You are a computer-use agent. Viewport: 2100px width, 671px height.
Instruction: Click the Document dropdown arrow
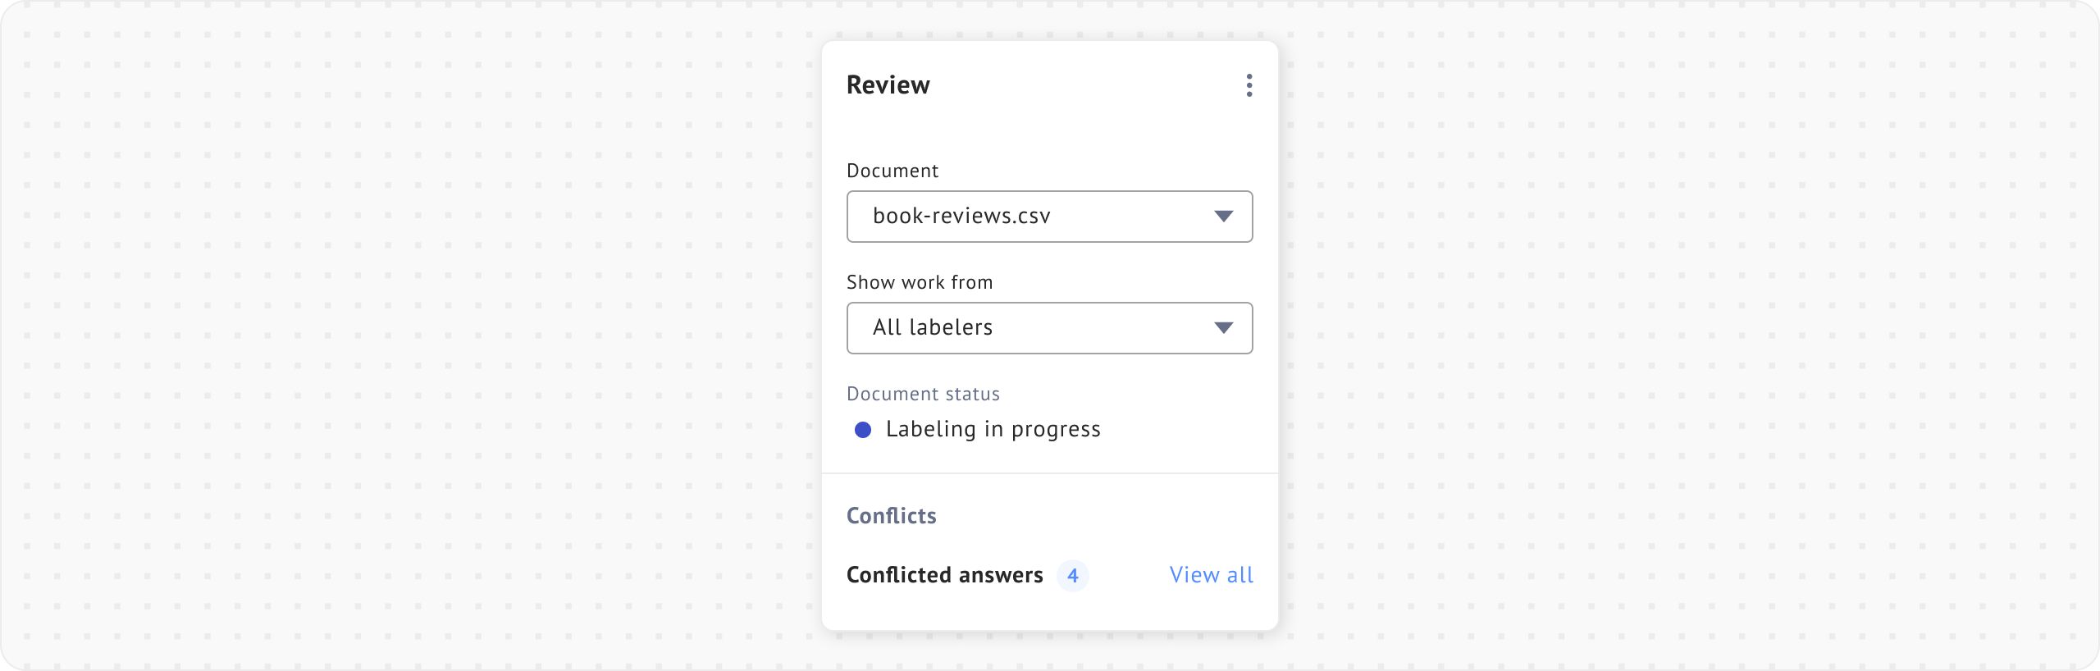pos(1223,217)
